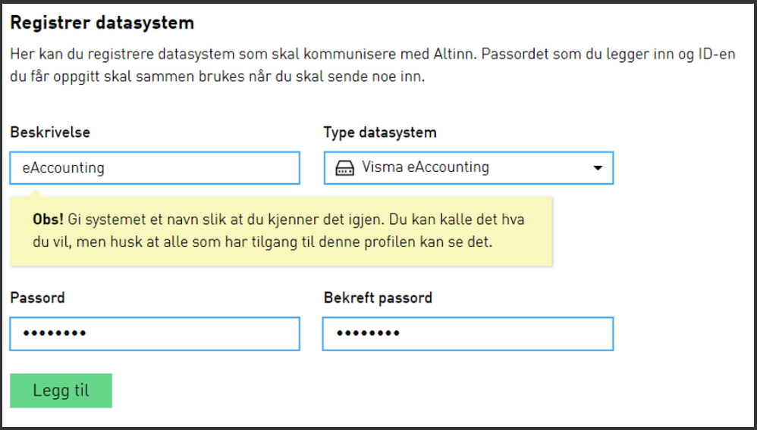Select the Bekreft passord input field
The image size is (757, 430).
point(467,334)
